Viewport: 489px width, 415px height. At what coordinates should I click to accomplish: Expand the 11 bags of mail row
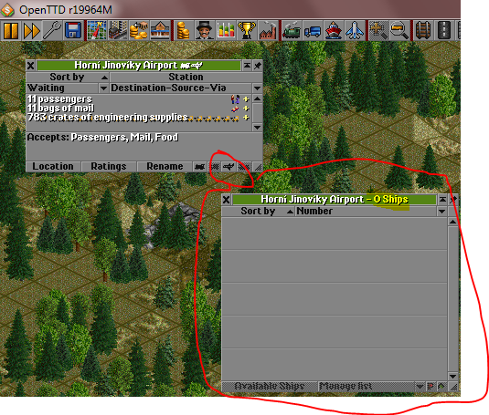246,109
